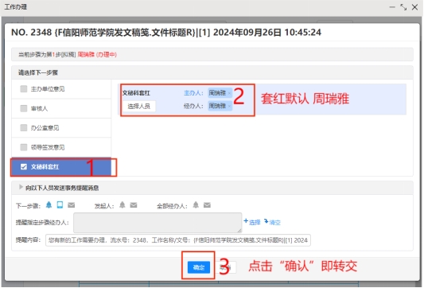The image size is (424, 288).
Task: Click the blue 确定 button
Action: pos(199,267)
